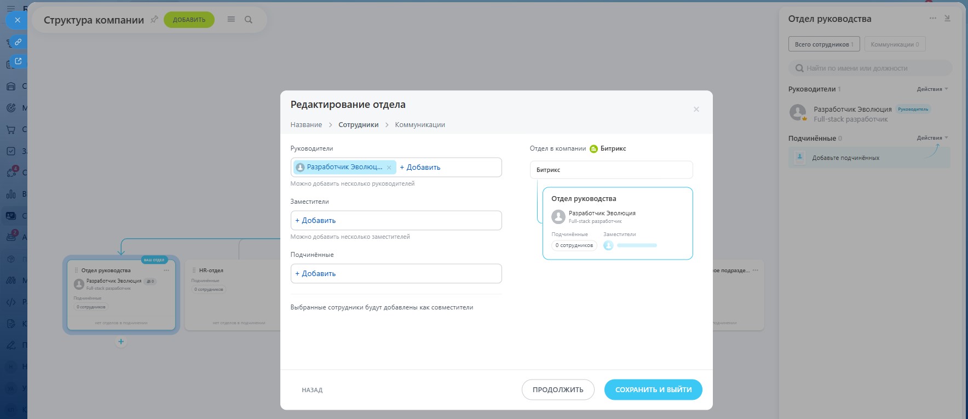Viewport: 968px width, 419px height.
Task: Click plus button under Отдел руководства card
Action: (x=121, y=342)
